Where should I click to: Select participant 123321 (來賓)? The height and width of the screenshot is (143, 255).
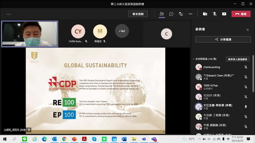point(222,97)
